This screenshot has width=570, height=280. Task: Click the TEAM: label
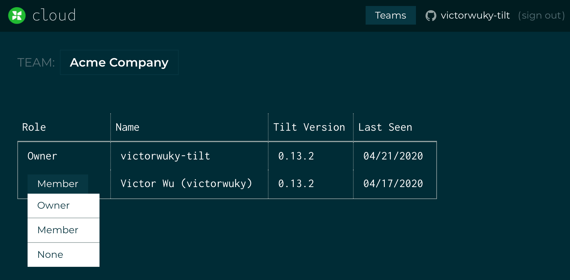click(x=36, y=62)
